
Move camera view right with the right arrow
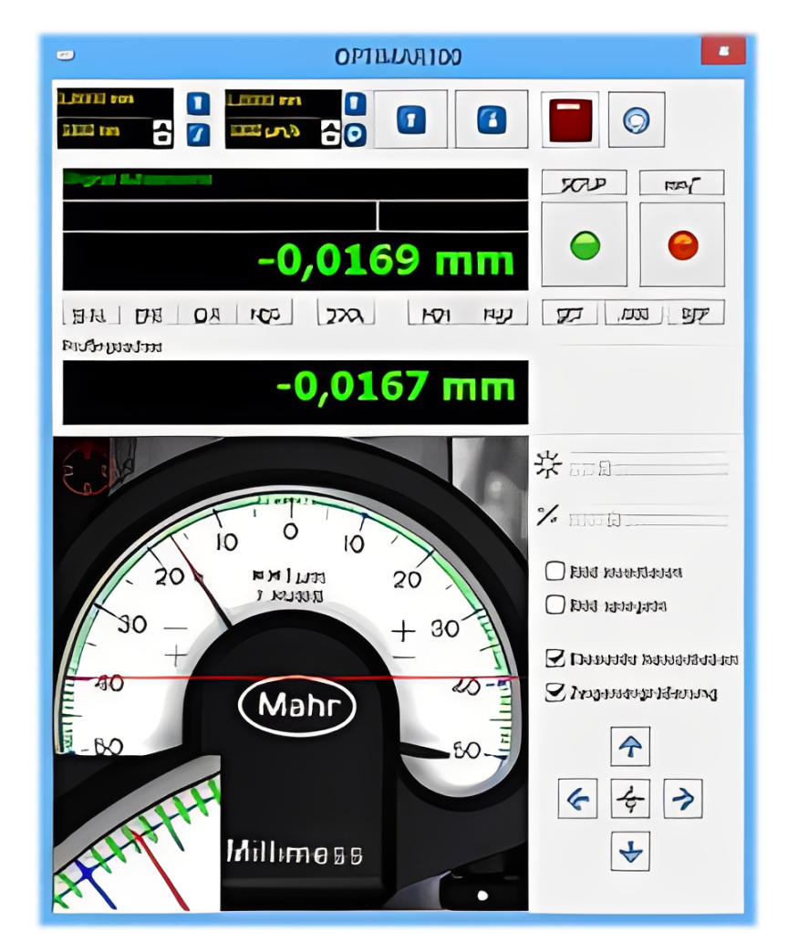tap(683, 799)
